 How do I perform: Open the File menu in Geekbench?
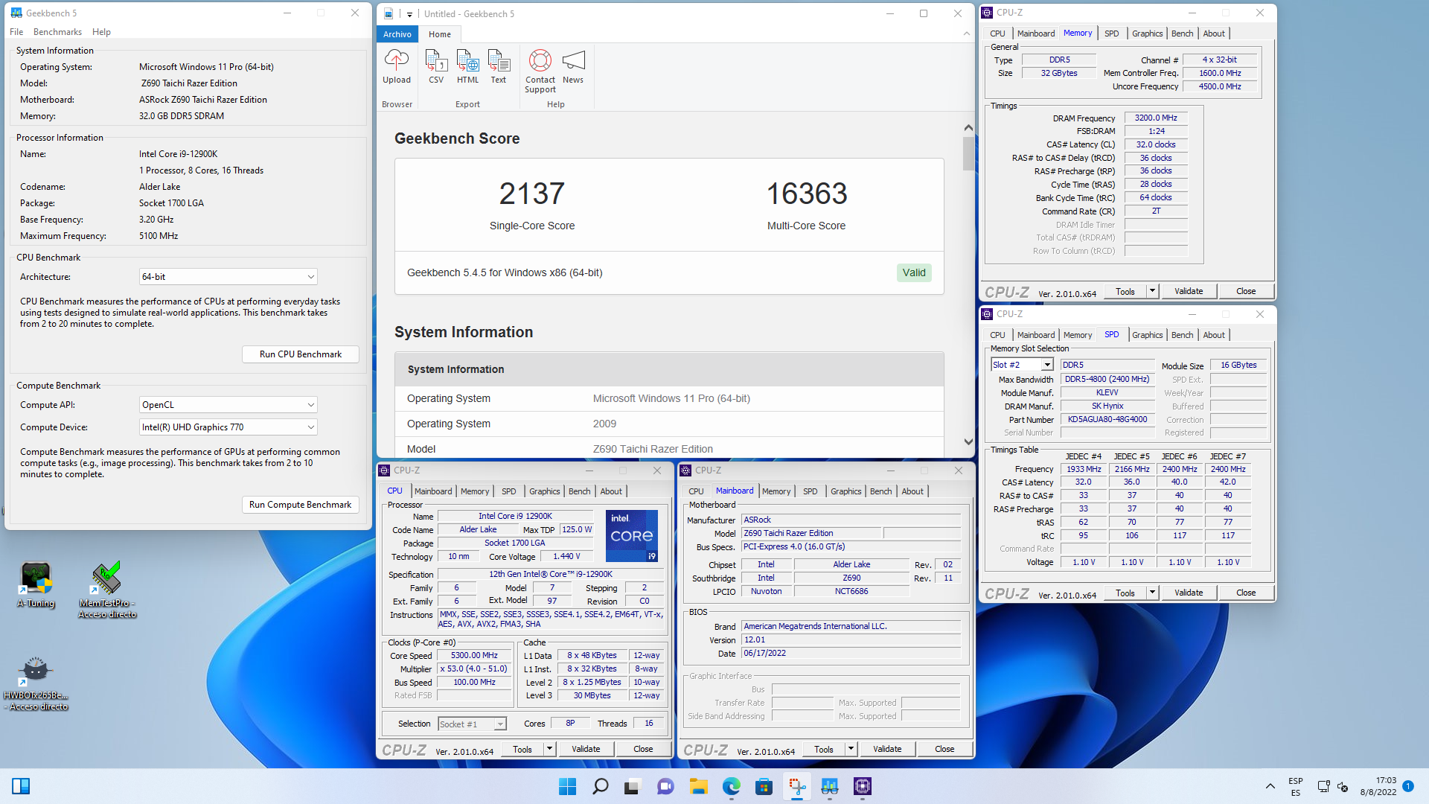(16, 32)
